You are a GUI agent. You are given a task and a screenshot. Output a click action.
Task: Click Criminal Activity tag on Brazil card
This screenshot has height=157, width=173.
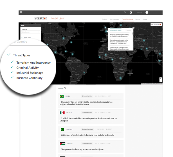[x=87, y=96]
